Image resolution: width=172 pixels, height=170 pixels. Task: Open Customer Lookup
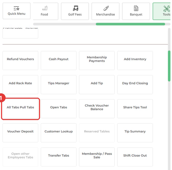(59, 133)
